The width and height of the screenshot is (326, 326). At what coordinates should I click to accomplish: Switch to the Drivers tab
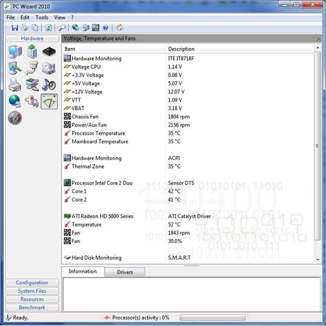(125, 272)
